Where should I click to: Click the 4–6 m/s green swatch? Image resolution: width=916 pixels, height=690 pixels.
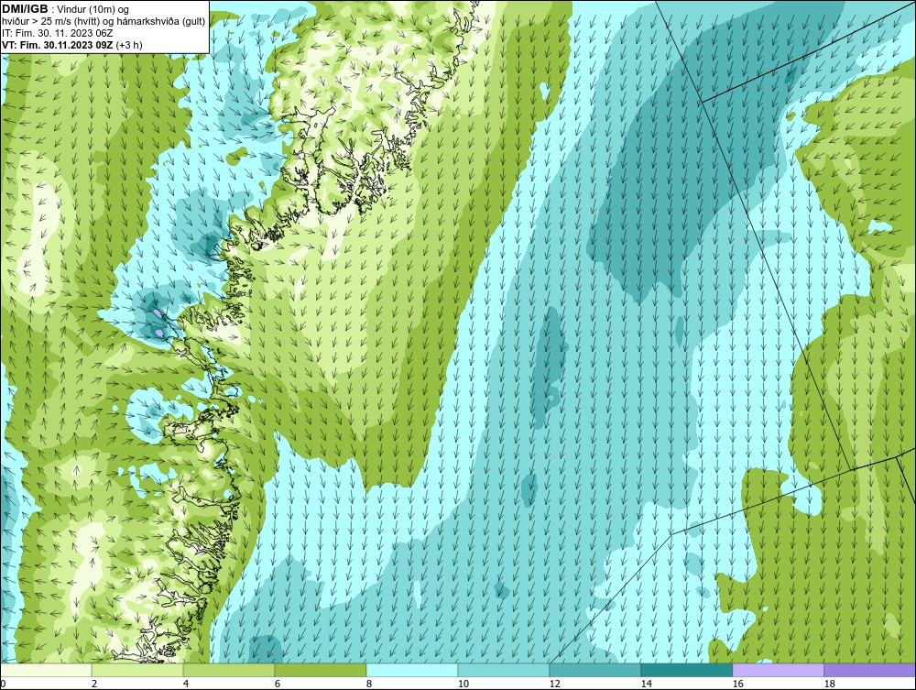229,670
